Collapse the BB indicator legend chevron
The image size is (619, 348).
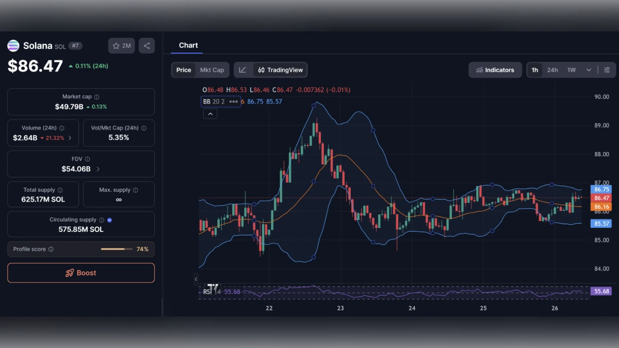click(x=210, y=113)
